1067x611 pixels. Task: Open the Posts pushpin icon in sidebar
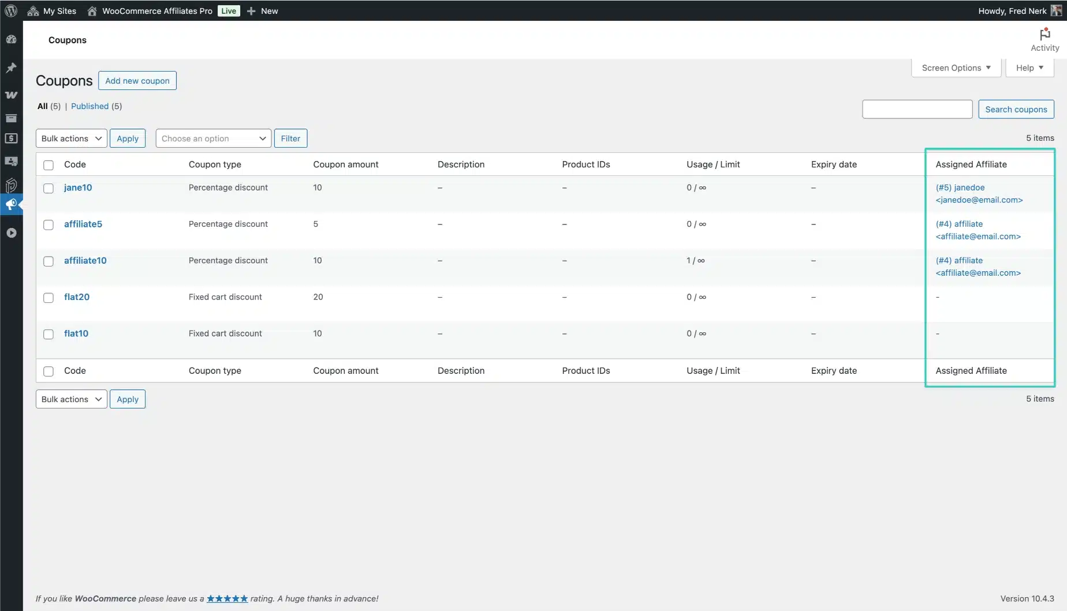click(11, 68)
